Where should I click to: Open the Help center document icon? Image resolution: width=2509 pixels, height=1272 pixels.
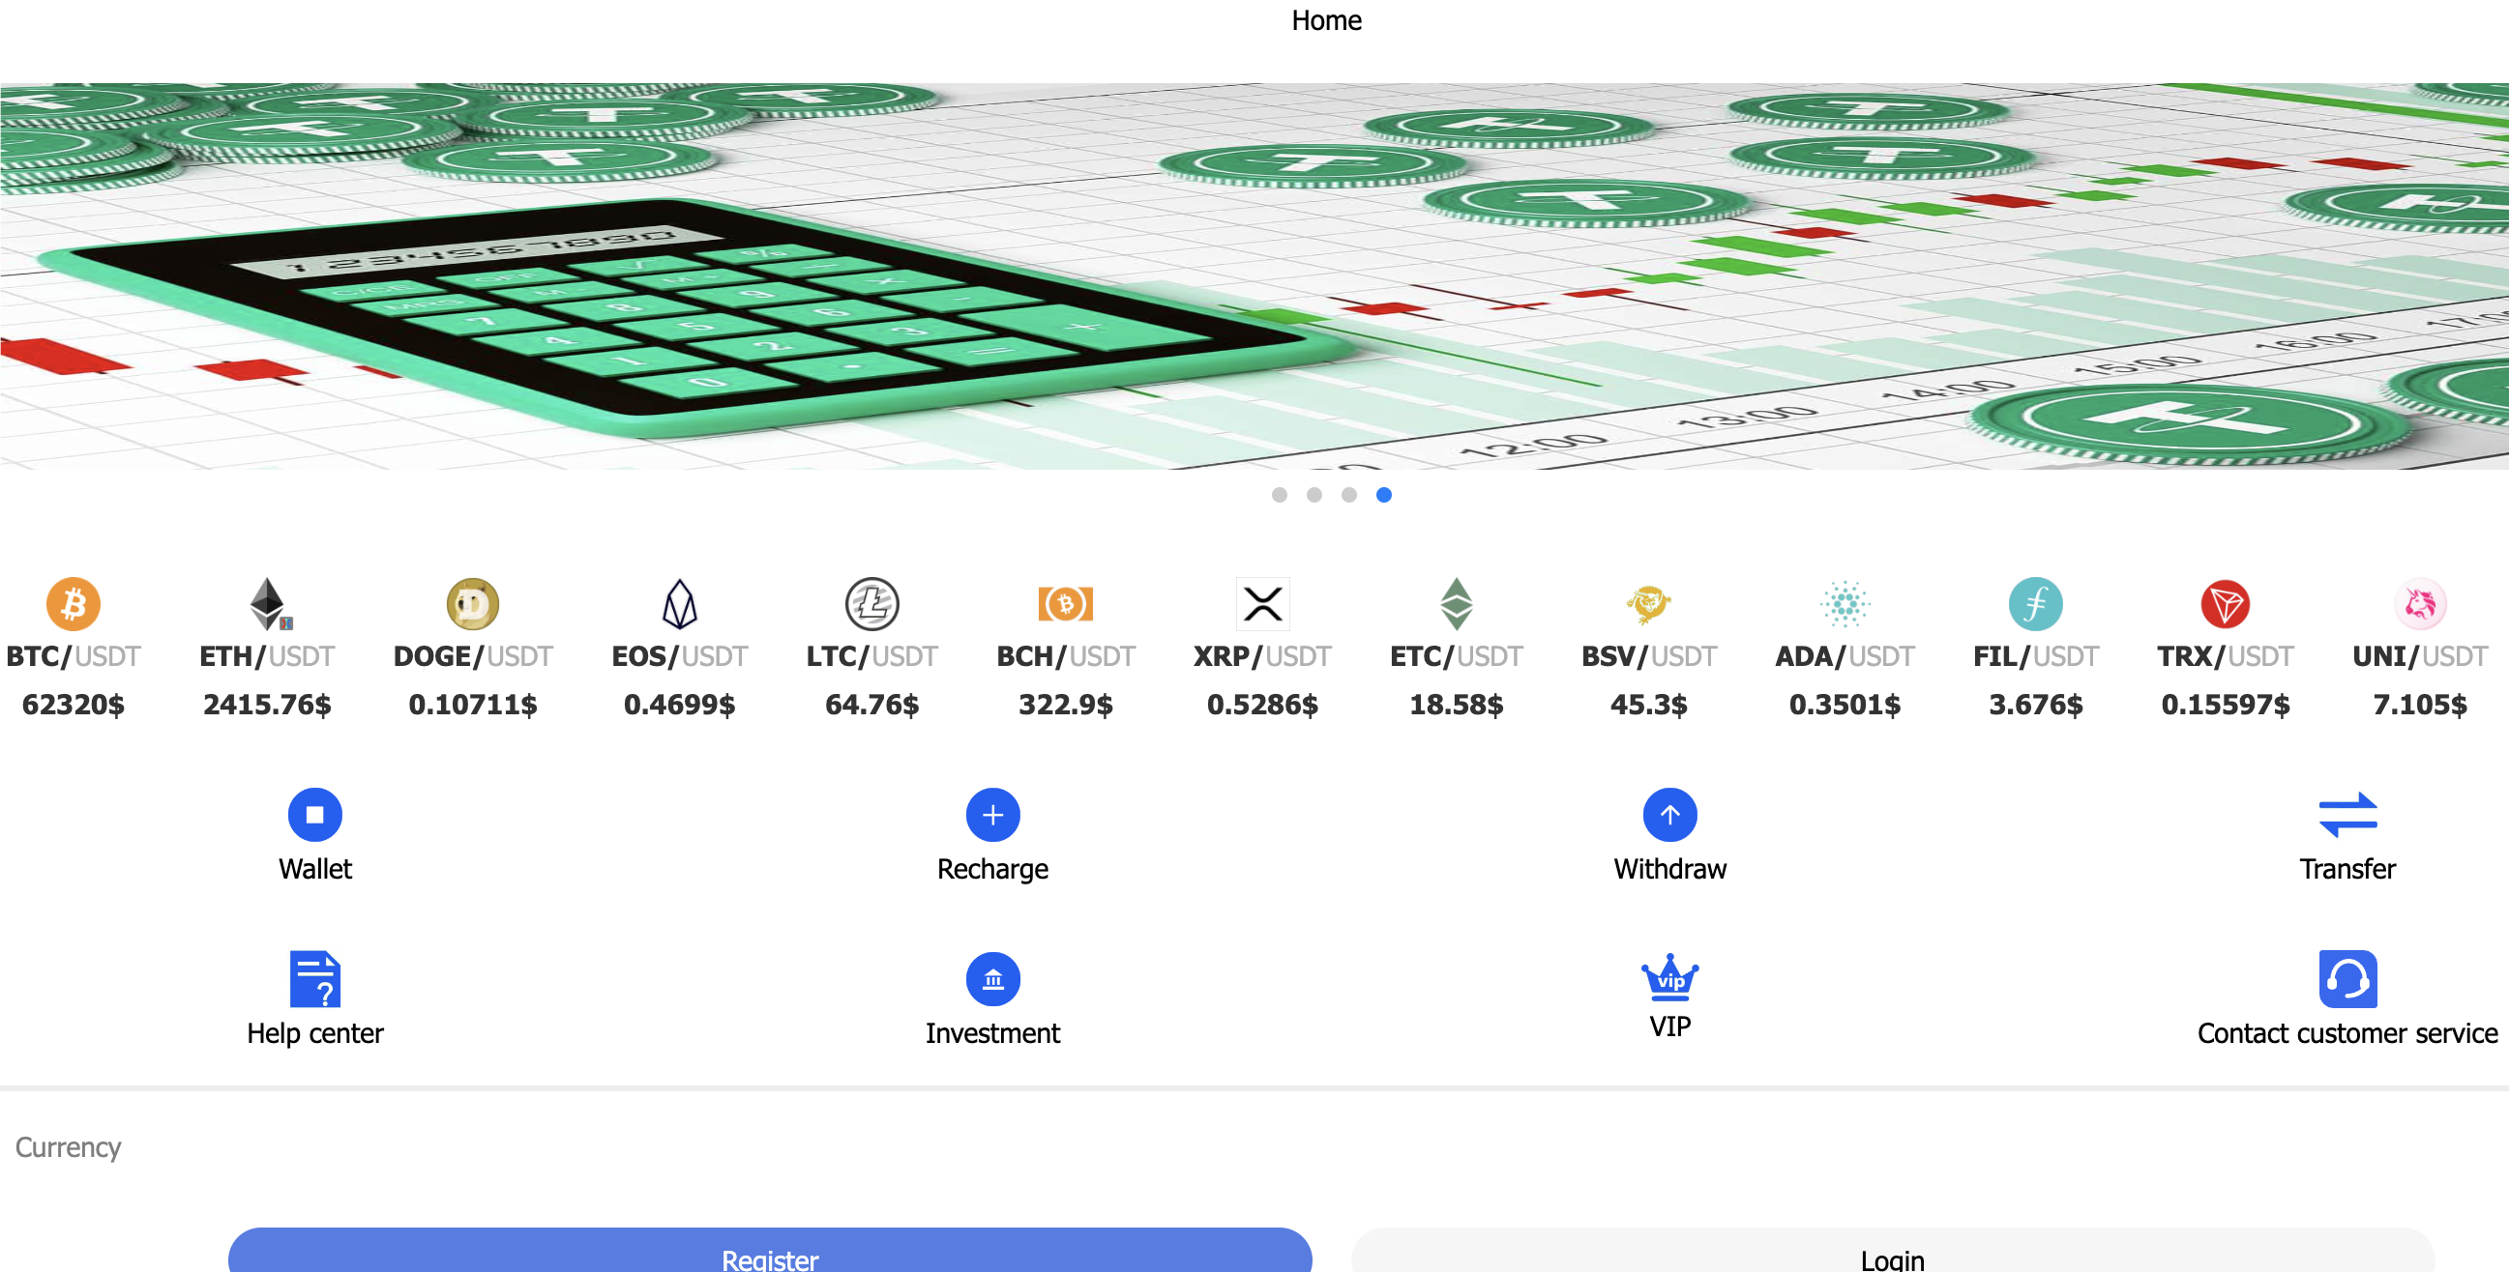point(314,978)
